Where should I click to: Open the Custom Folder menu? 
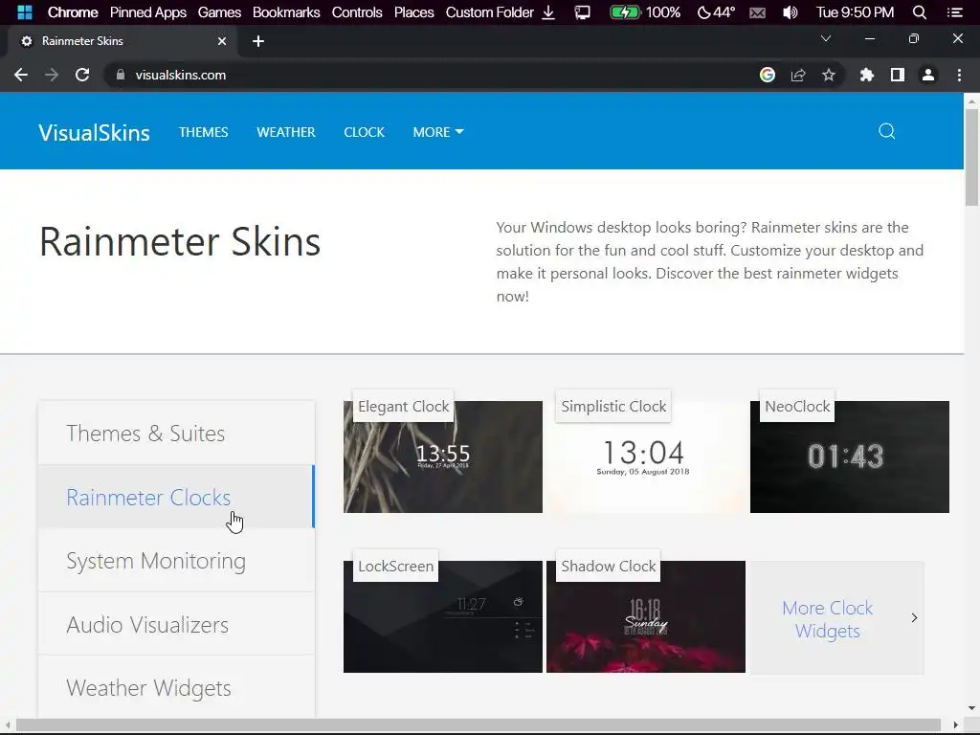point(489,11)
